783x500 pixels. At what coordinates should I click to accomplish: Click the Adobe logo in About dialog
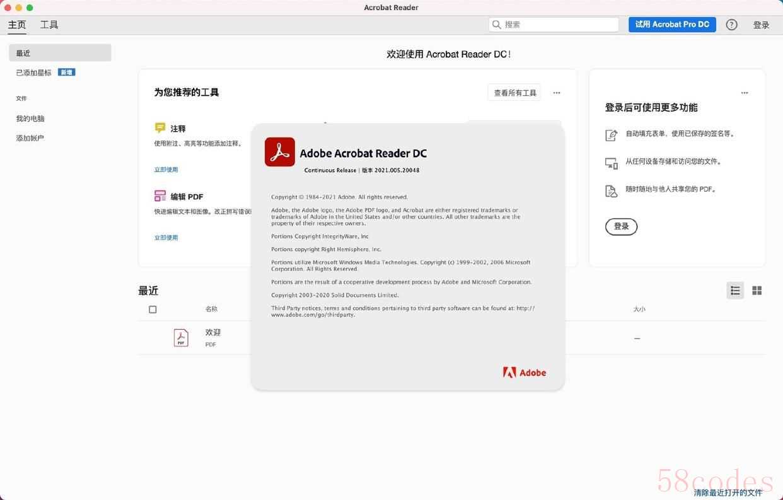pos(525,373)
